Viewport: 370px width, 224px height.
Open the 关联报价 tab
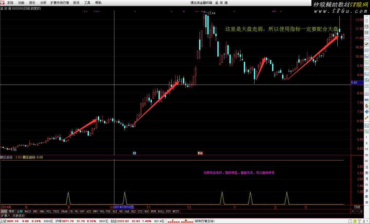19,216
